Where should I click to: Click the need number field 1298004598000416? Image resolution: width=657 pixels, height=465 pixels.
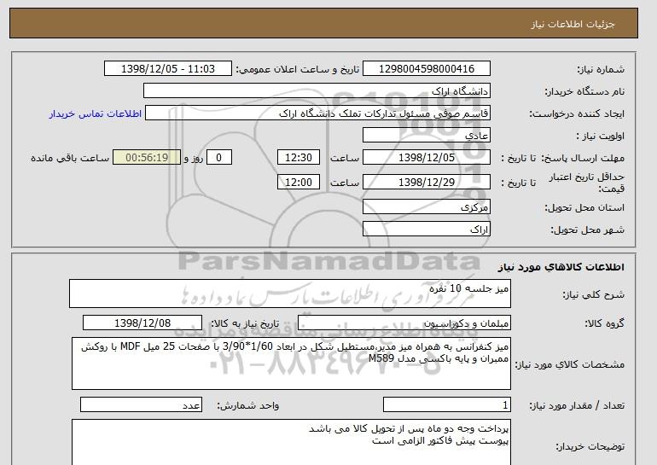tap(426, 69)
